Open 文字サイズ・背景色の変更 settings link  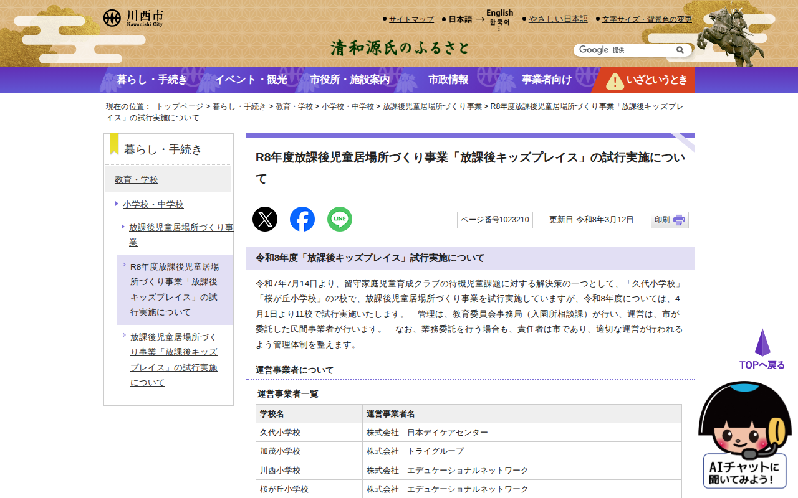tap(647, 19)
